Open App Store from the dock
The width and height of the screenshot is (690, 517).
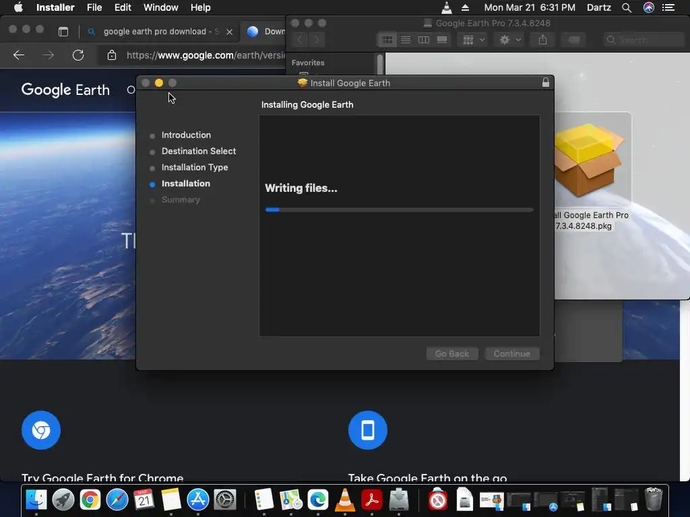tap(198, 500)
